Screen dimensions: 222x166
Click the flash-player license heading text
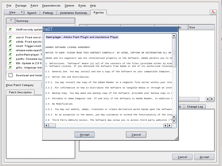pyautogui.click(x=82, y=37)
